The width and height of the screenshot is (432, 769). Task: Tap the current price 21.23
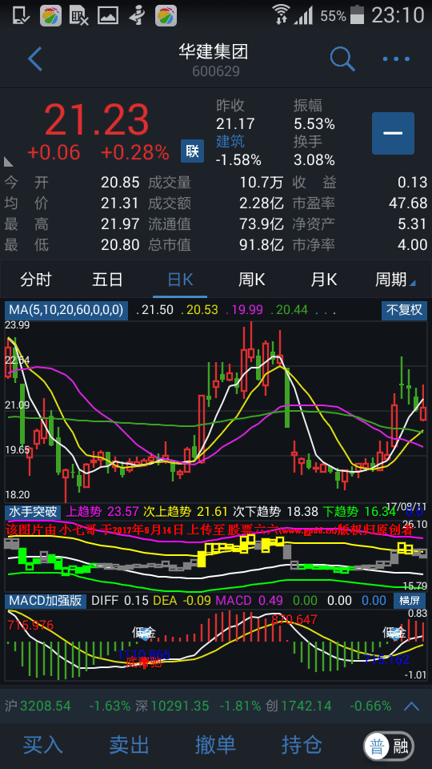point(97,120)
